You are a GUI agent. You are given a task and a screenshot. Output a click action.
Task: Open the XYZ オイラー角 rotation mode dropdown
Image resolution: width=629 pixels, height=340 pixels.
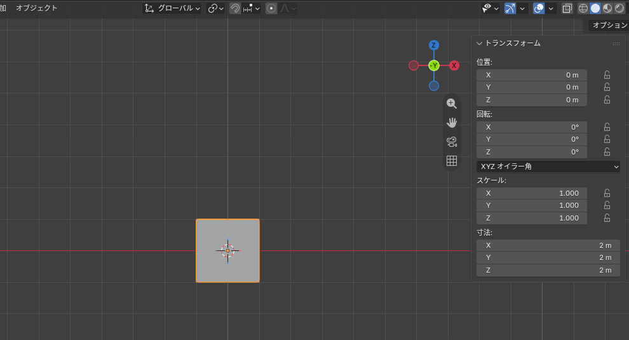tap(548, 167)
